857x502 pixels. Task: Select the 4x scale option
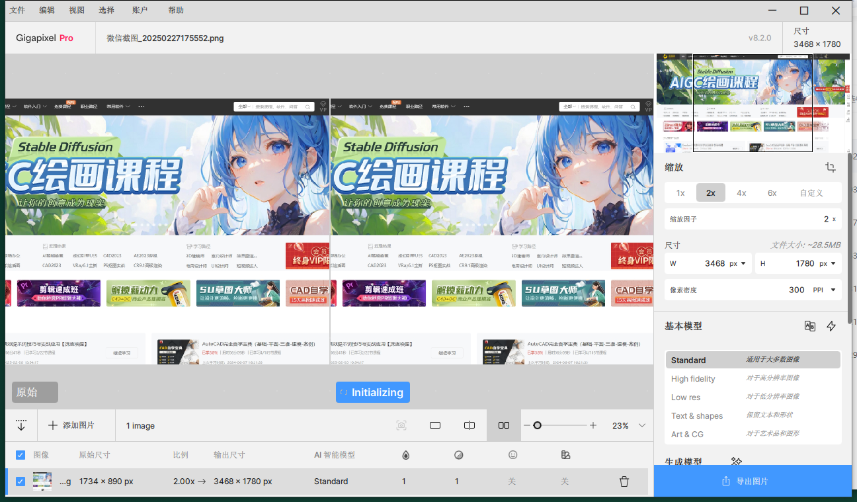point(741,193)
